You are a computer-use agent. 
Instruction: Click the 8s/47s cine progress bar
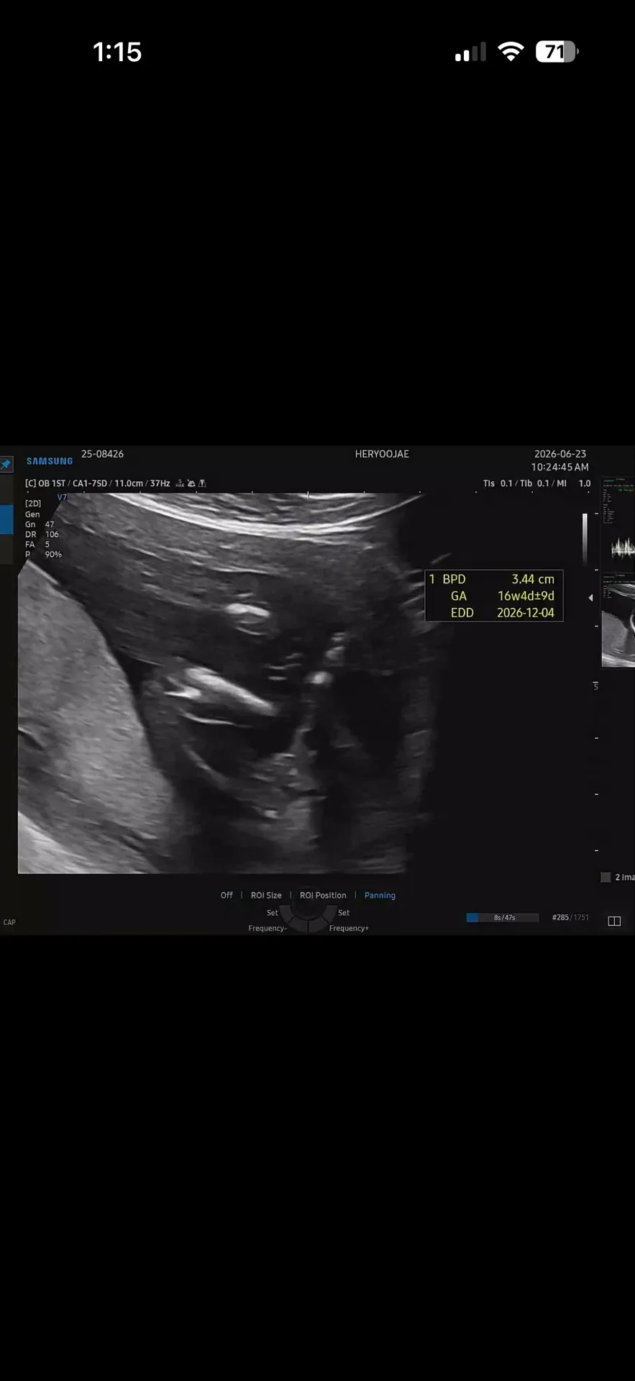pos(503,917)
